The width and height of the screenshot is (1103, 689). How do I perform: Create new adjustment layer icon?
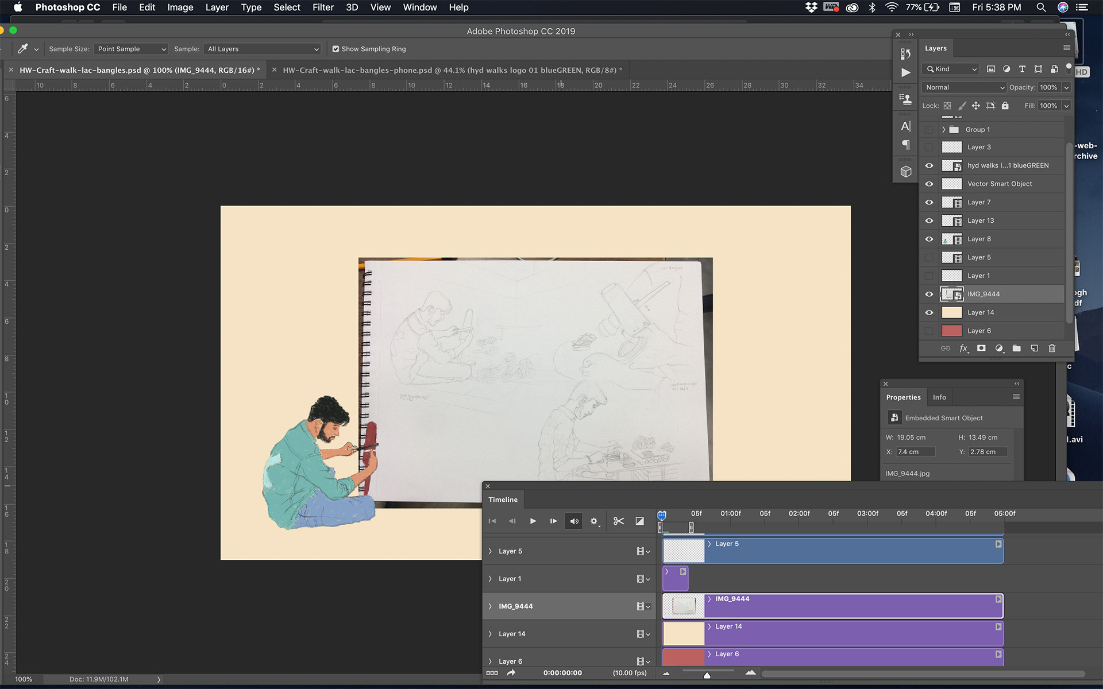(999, 348)
